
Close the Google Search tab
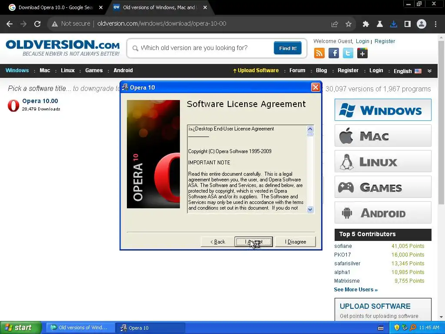(101, 7)
